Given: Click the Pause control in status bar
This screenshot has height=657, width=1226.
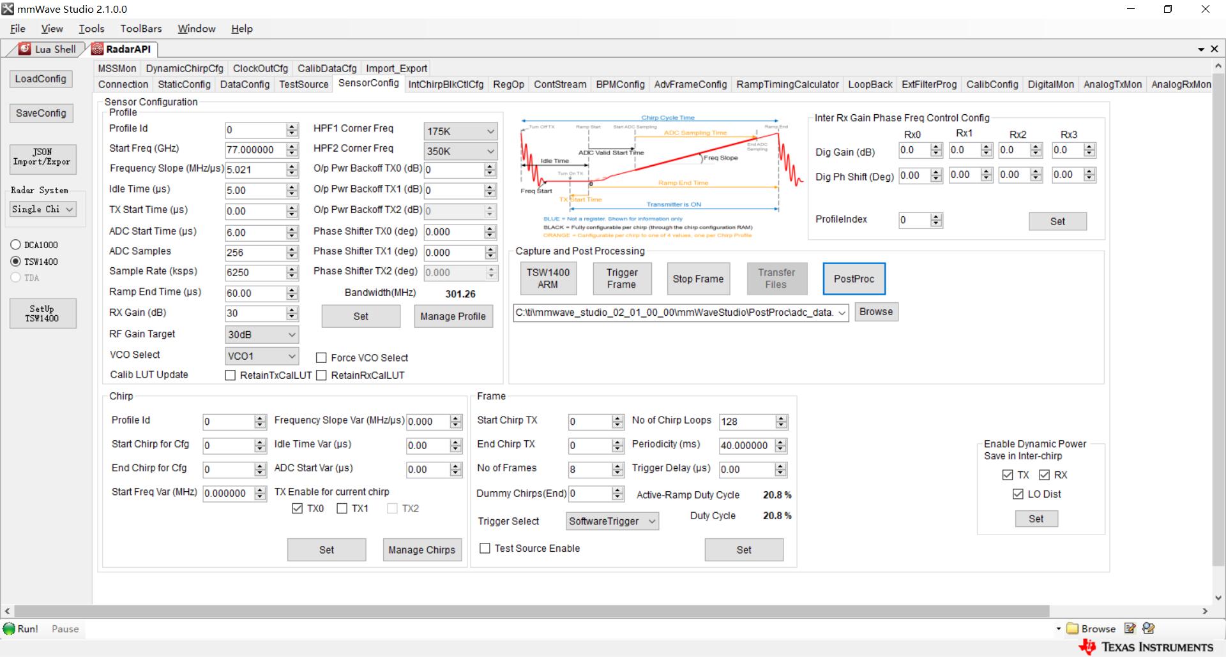Looking at the screenshot, I should [65, 629].
